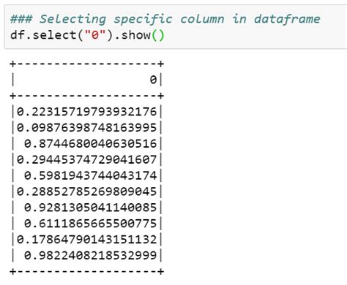The image size is (347, 285).
Task: Click the value 0.29445374729041607
Action: [x=86, y=160]
